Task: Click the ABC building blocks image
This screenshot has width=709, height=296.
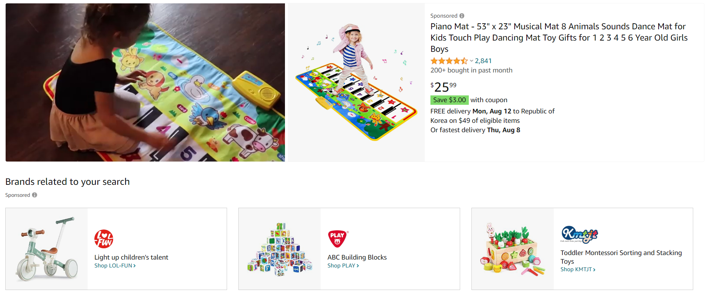Action: pyautogui.click(x=280, y=249)
